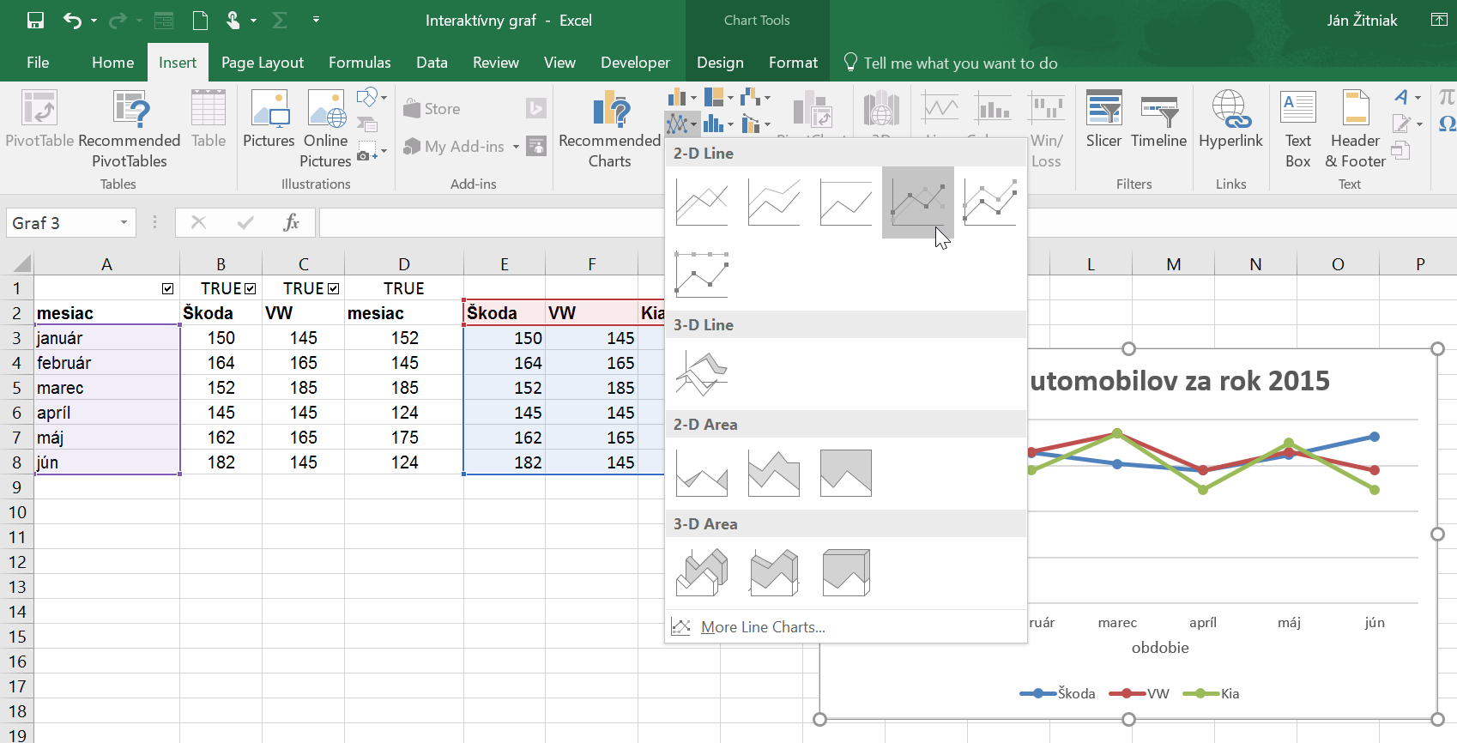Open More Line Charts link

pyautogui.click(x=763, y=627)
